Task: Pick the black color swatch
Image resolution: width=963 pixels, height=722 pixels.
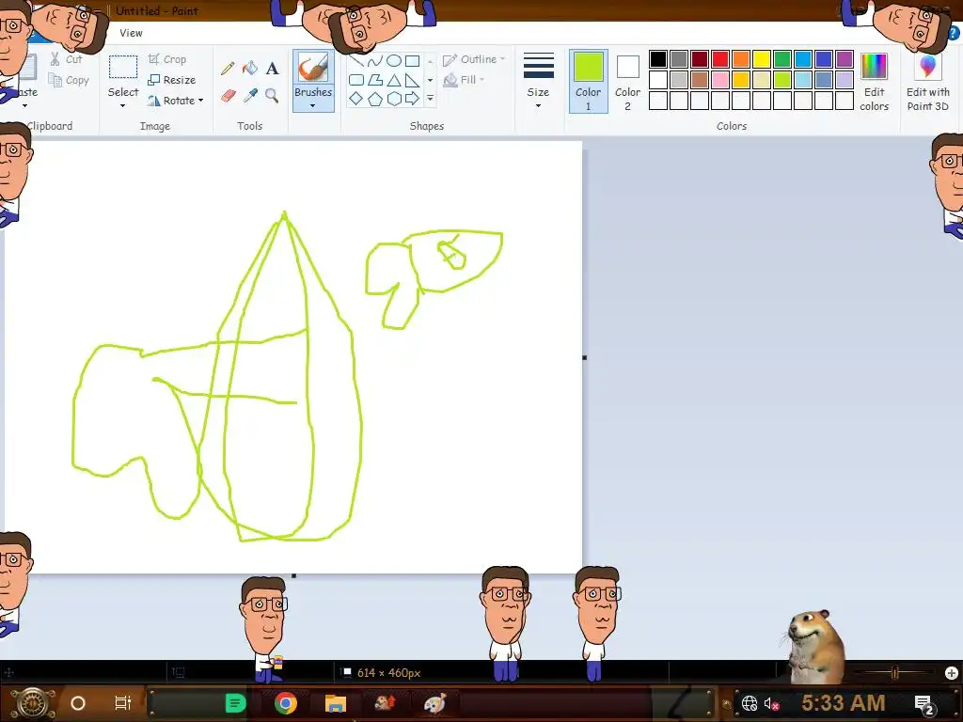Action: coord(657,59)
